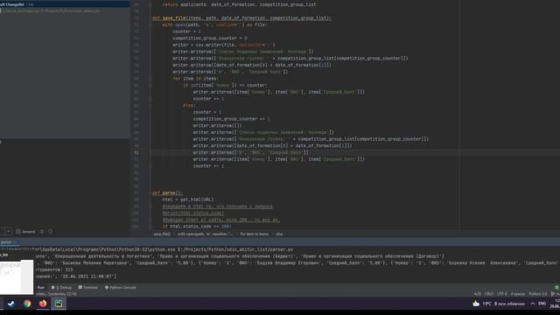This screenshot has height=315, width=560.
Task: Open the 4 spaces indent selector
Action: [517, 294]
